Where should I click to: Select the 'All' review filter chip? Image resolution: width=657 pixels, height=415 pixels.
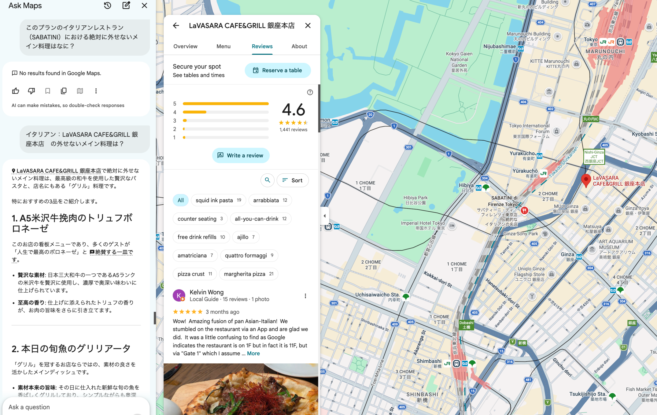pyautogui.click(x=180, y=200)
